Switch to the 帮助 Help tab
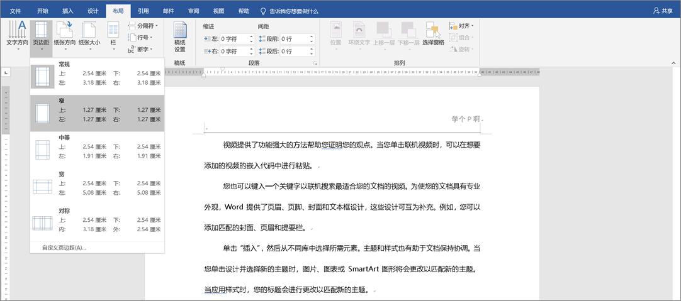 244,11
